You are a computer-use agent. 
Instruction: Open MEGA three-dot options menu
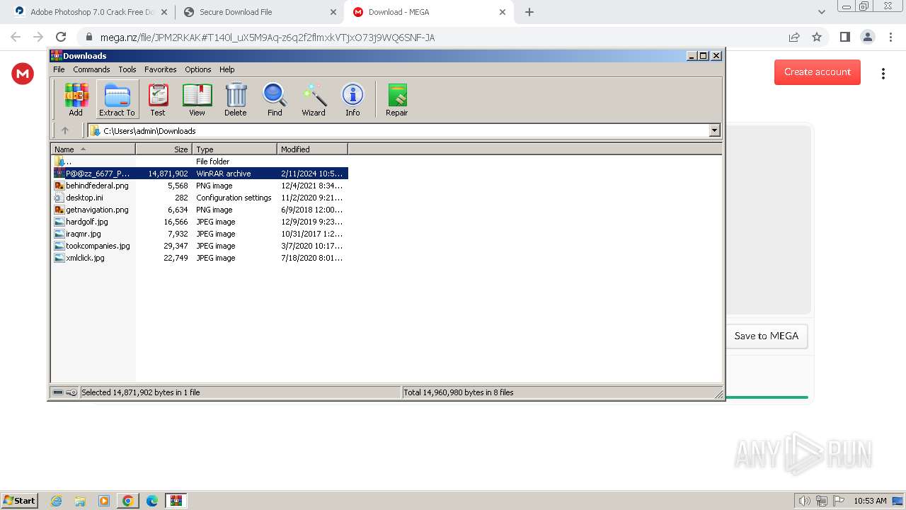[883, 73]
